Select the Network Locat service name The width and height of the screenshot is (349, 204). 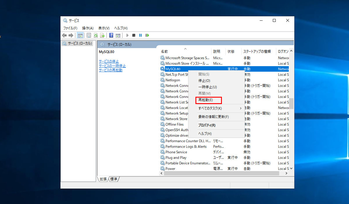coord(177,108)
